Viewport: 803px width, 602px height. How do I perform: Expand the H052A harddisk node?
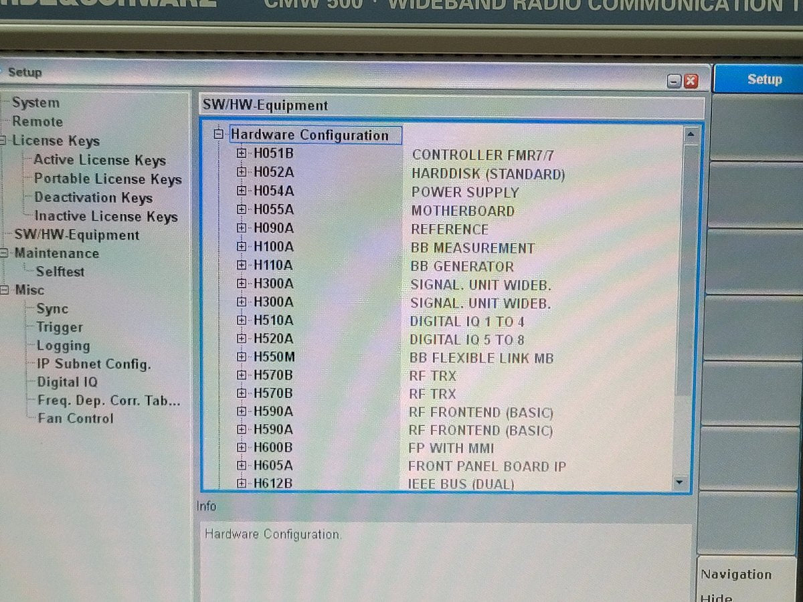coord(241,172)
